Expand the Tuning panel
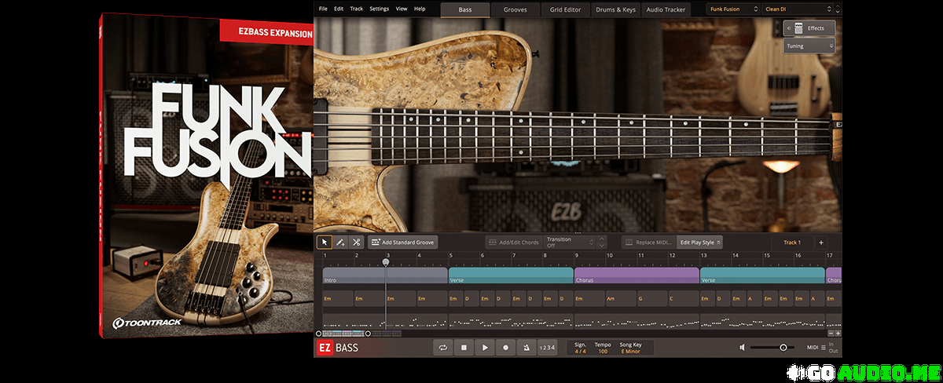943x383 pixels. click(x=809, y=46)
